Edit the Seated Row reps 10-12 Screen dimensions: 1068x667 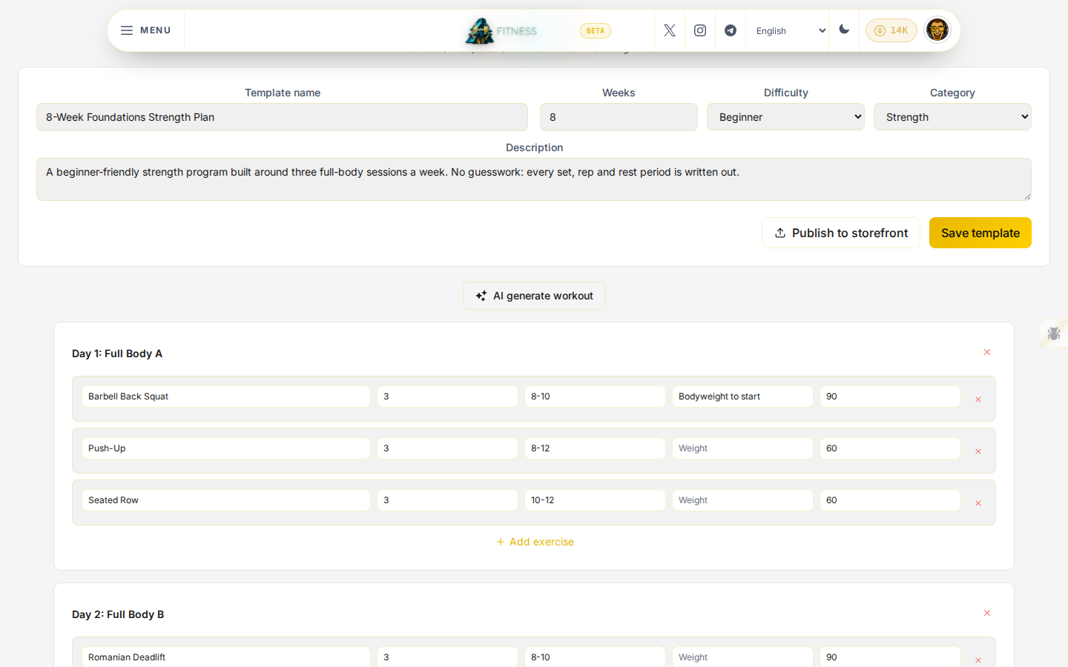(595, 500)
